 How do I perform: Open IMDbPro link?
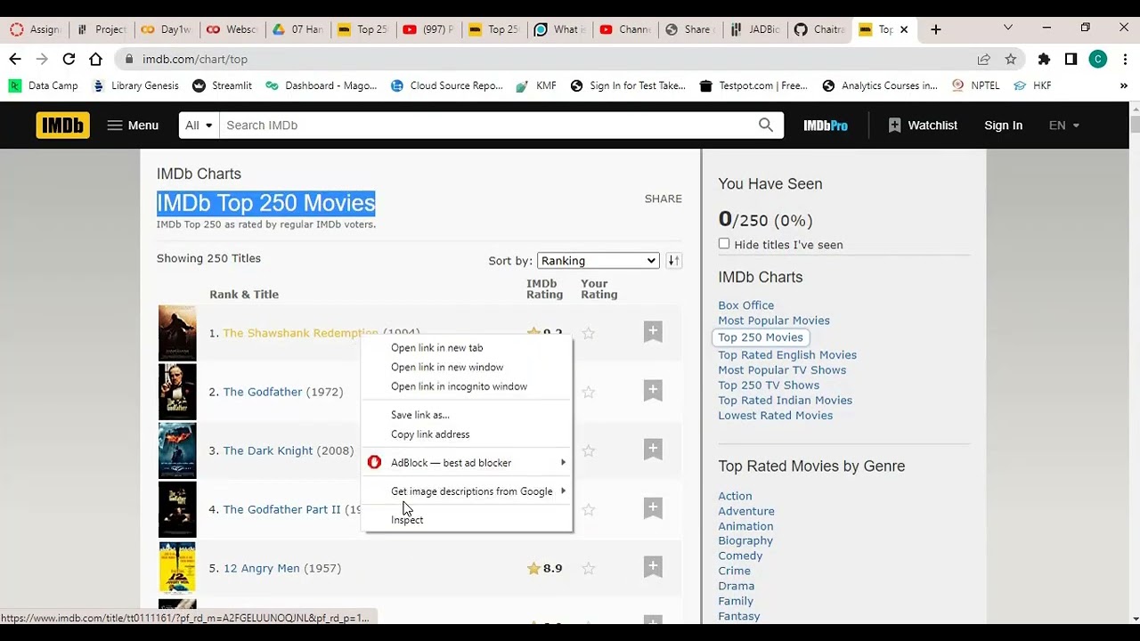(826, 126)
